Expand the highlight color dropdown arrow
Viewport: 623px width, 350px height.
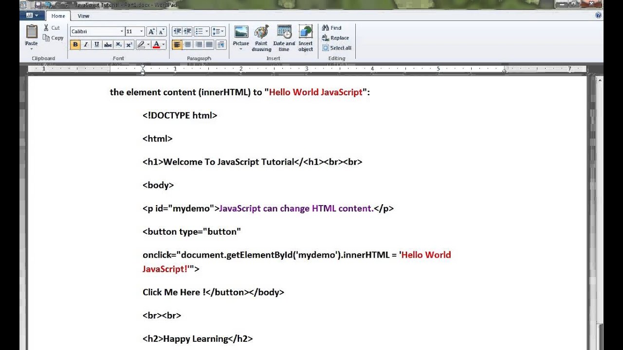pos(148,45)
